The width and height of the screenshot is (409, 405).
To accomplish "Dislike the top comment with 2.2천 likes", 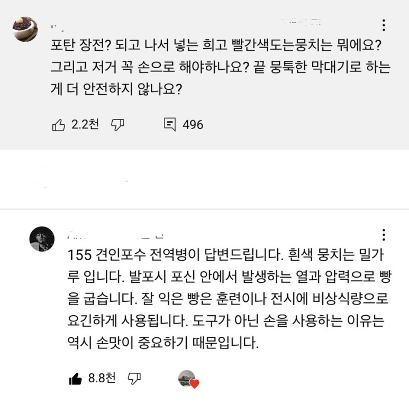I will coord(117,125).
